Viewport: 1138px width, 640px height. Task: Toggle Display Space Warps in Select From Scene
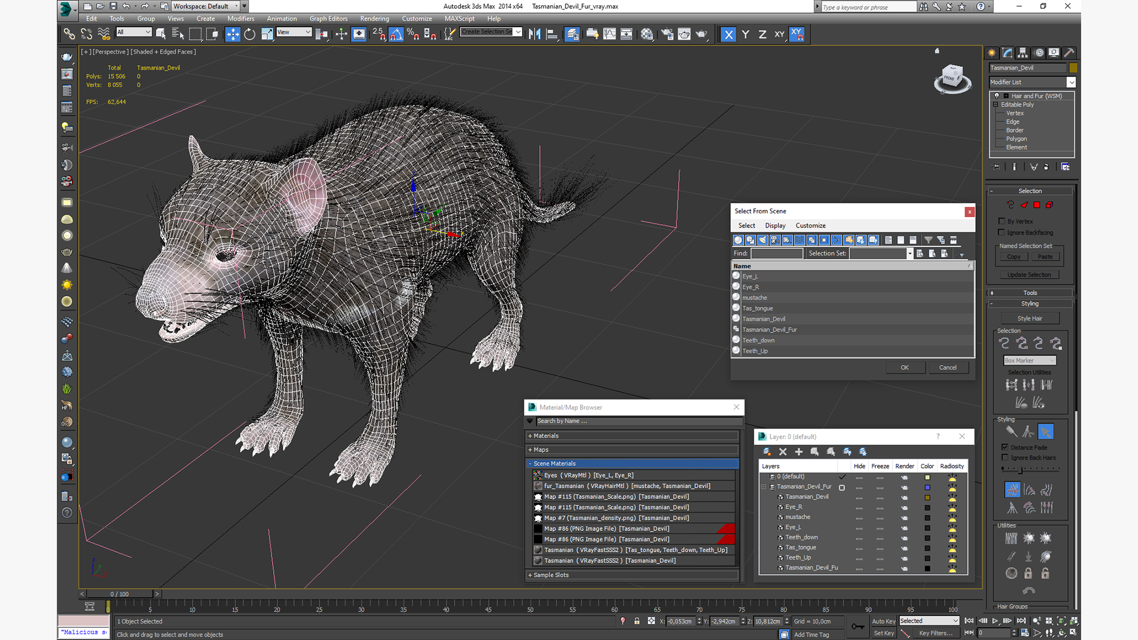[x=800, y=240]
